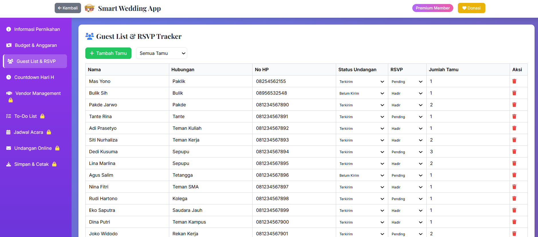
Task: Click trash icon for Pakde Jarwo
Action: 514,105
